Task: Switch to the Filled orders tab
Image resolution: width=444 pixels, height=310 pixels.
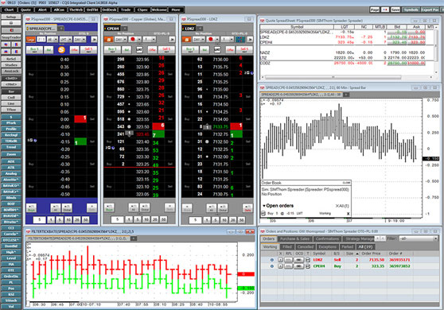Action: click(286, 246)
